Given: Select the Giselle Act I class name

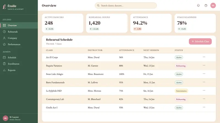Looking at the screenshot, I should pyautogui.click(x=52, y=107).
